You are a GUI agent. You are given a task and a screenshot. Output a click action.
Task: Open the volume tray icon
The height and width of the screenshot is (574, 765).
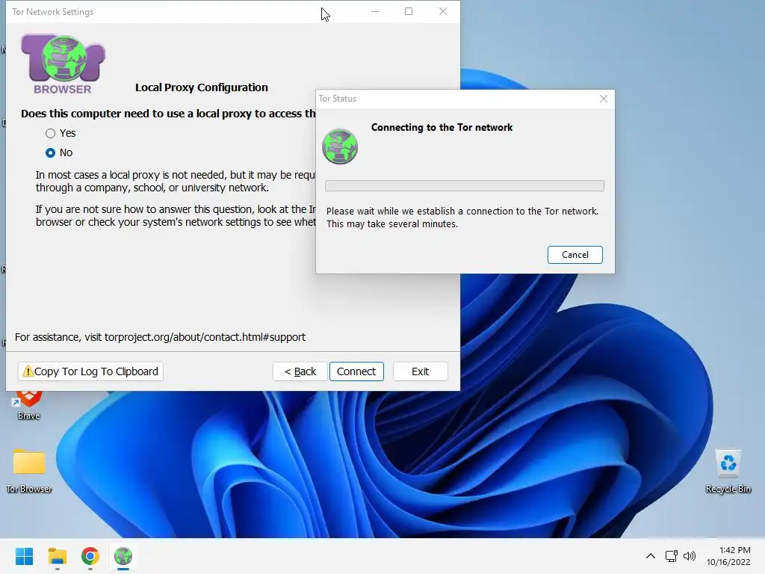point(690,556)
